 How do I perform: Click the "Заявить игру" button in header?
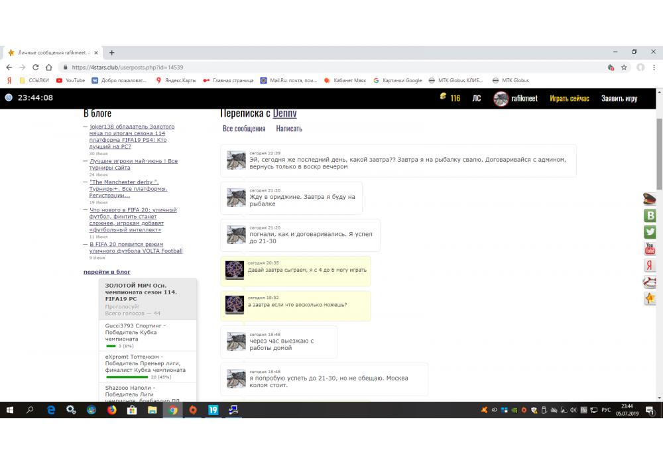619,98
